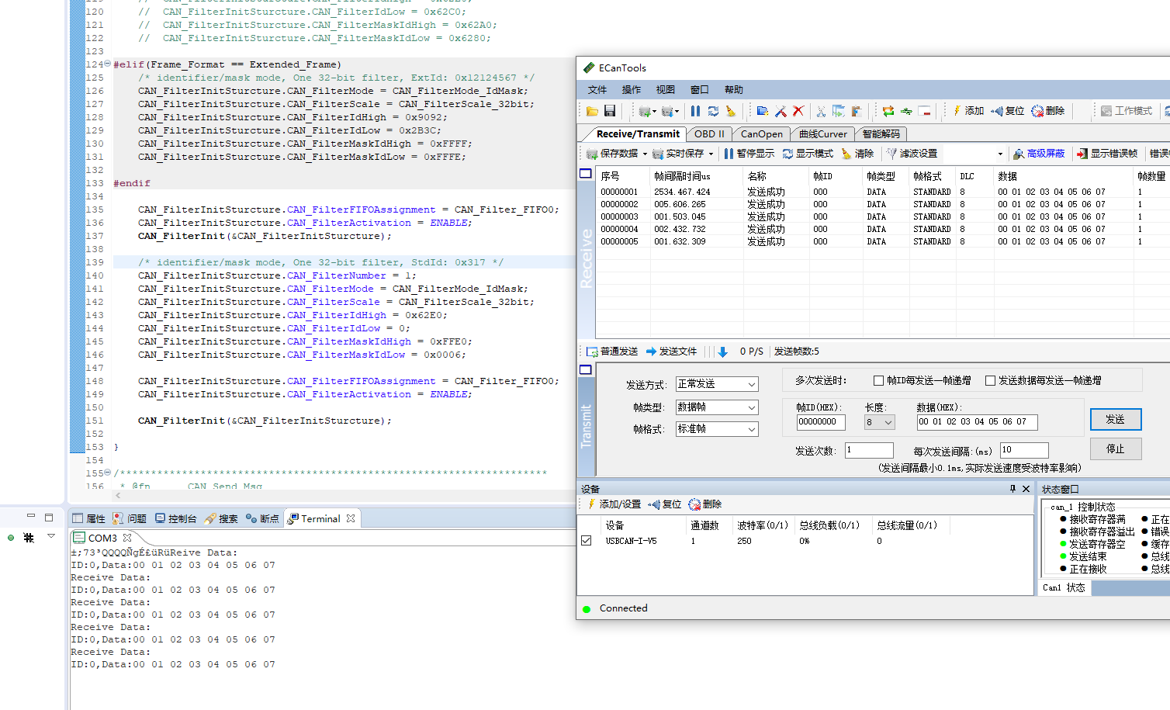Uncheck the USBCAN-I-V5 device checkbox
The width and height of the screenshot is (1170, 710).
[587, 541]
